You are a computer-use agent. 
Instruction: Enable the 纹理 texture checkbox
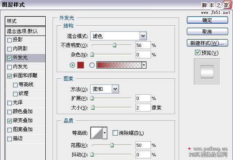pos(15,94)
